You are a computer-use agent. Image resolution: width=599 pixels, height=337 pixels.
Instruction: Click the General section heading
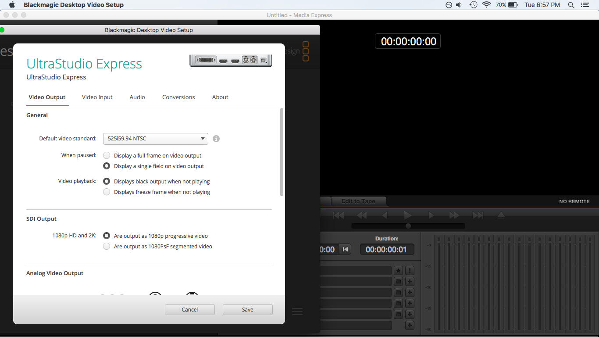(x=37, y=115)
